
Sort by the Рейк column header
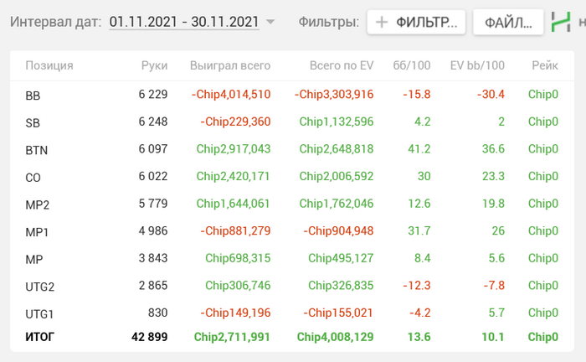point(545,65)
